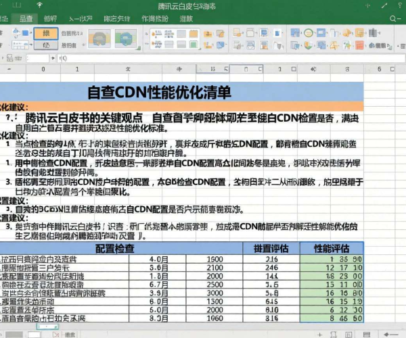This screenshot has height=338, width=406.
Task: Select the column header labeled 0
Action: [x=43, y=69]
